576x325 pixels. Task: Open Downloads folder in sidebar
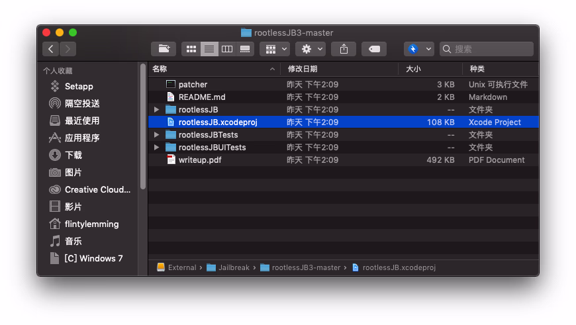pos(73,155)
